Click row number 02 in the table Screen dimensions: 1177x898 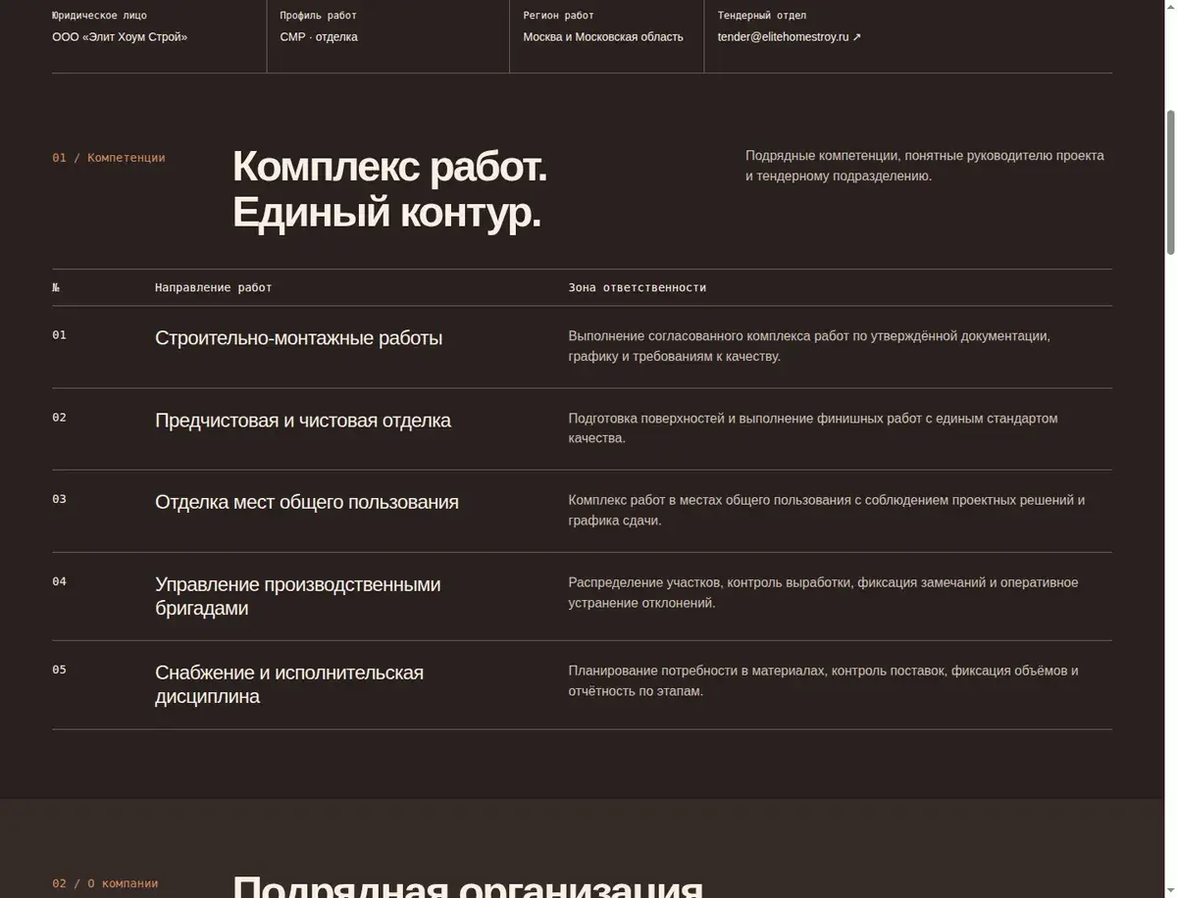coord(59,418)
